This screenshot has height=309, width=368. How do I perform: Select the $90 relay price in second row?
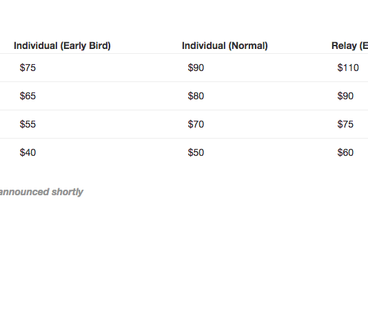click(345, 96)
